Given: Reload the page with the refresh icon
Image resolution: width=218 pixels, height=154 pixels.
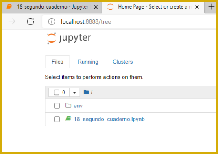Looking at the screenshot, I should 31,21.
